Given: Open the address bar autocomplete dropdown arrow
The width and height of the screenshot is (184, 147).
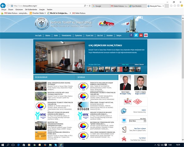Looking at the screenshot, I should 87,6.
